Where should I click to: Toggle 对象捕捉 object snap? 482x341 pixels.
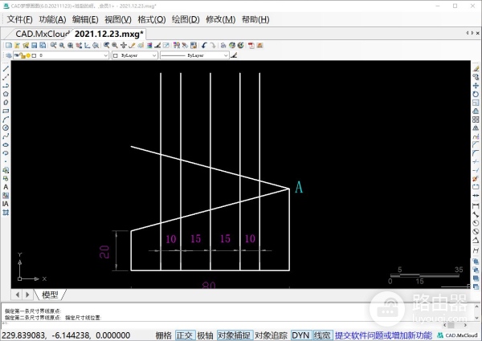(x=234, y=335)
